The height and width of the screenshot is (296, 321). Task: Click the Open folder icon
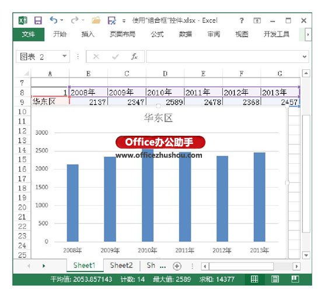point(96,20)
